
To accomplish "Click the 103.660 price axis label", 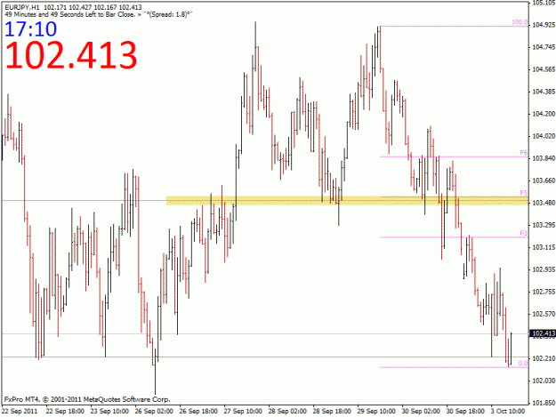I will click(x=544, y=180).
